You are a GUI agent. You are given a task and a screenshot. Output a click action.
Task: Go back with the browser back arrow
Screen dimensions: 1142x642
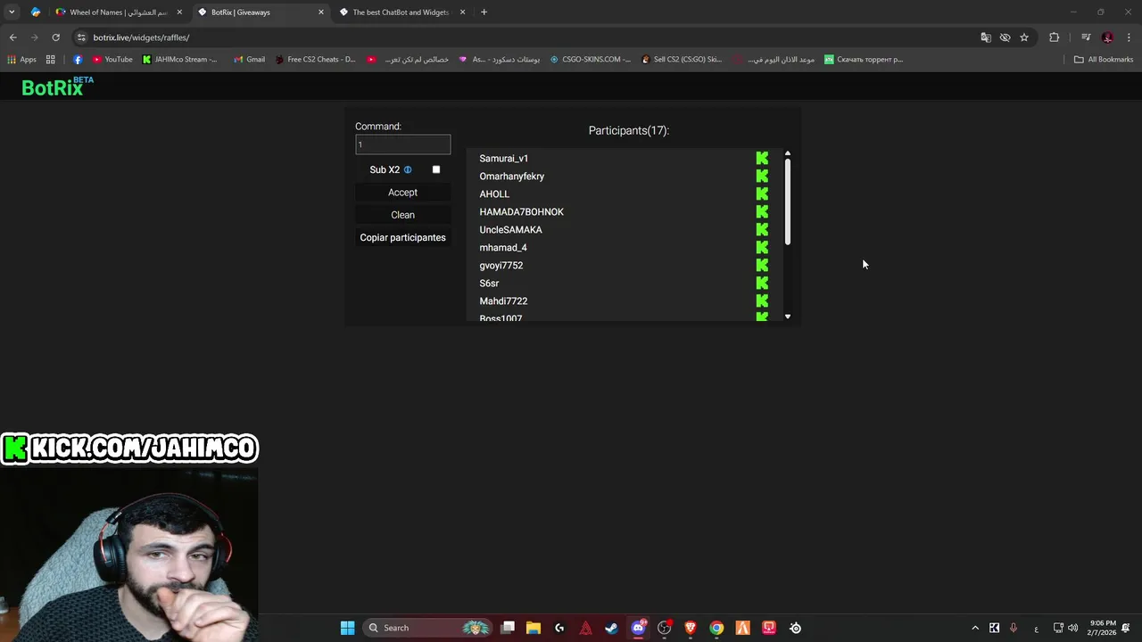pyautogui.click(x=12, y=37)
